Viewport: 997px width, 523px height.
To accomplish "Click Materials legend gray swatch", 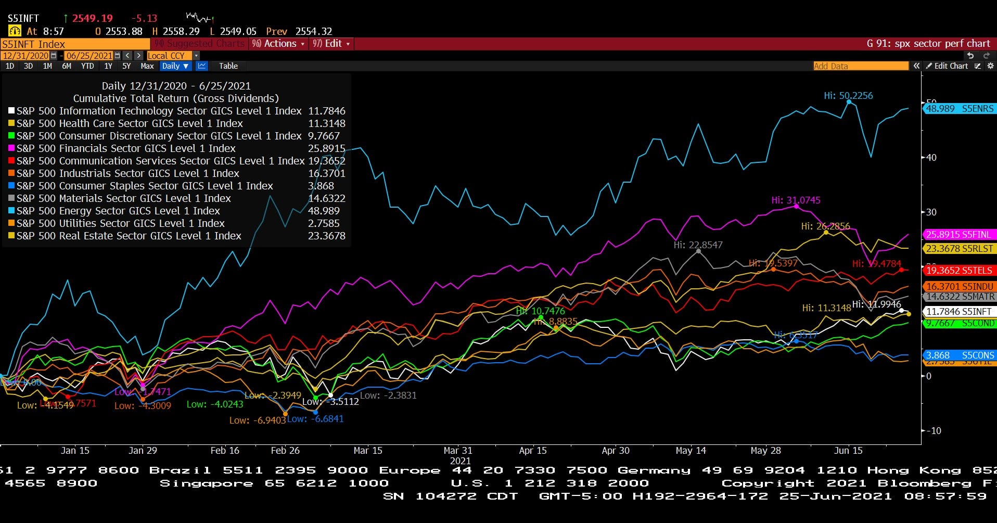I will pyautogui.click(x=11, y=198).
